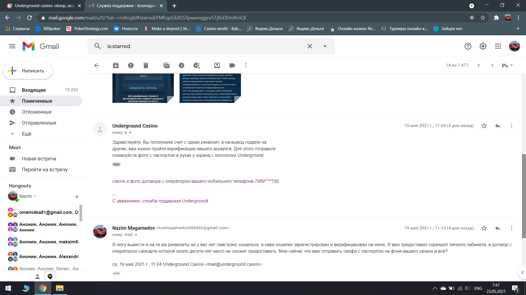Open a new Chrome tab
Image resolution: width=526 pixels, height=295 pixels.
pyautogui.click(x=174, y=6)
